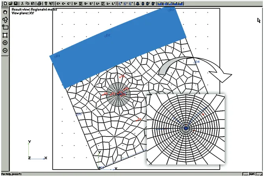Zoom in with the circle-dot icon
This screenshot has width=264, height=177.
[x=5, y=43]
